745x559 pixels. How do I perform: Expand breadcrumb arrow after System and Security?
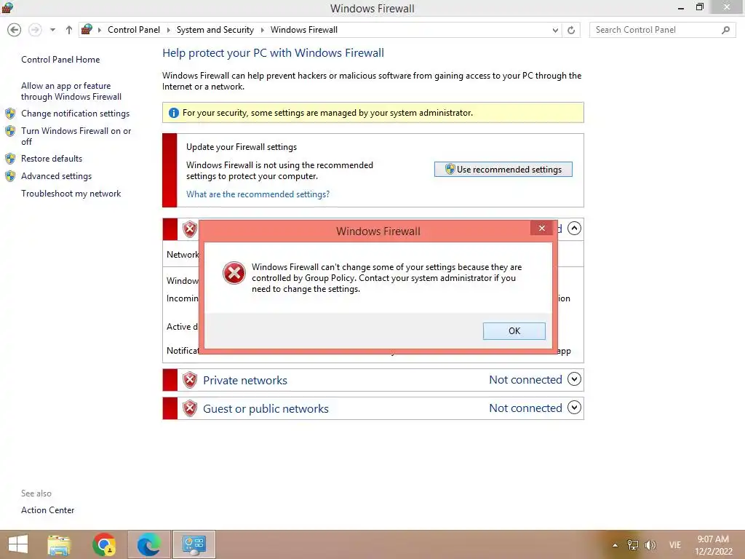tap(262, 30)
